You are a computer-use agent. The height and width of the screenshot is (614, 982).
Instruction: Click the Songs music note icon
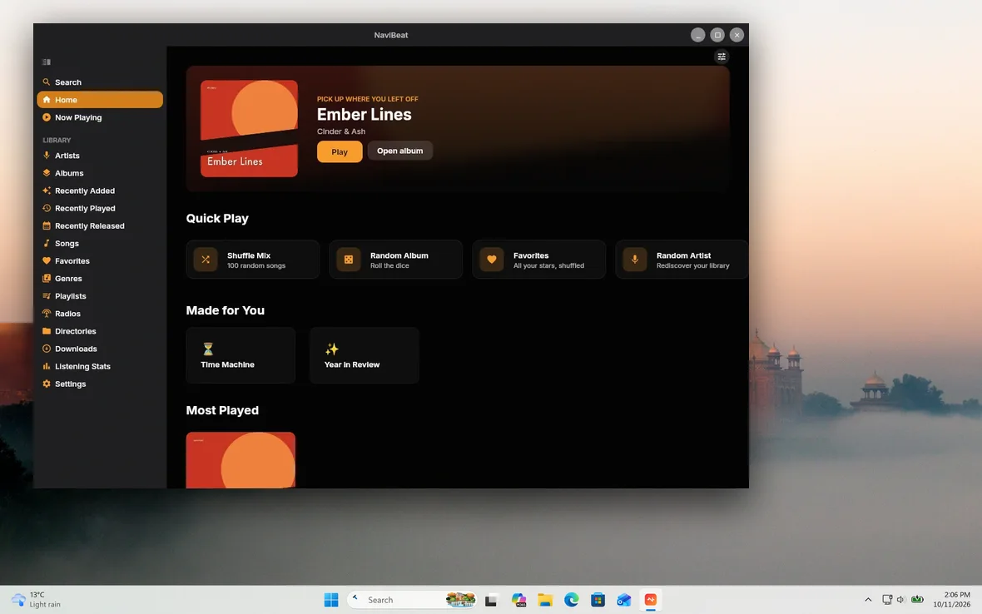coord(47,243)
